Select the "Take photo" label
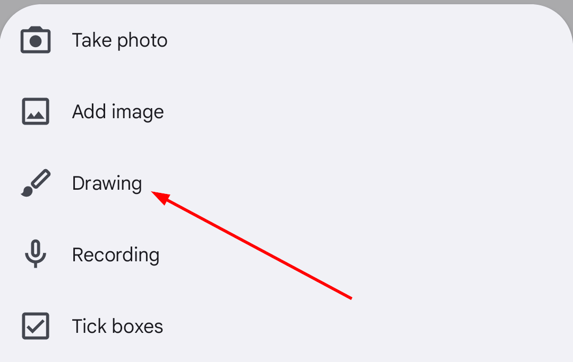573x362 pixels. pos(119,41)
